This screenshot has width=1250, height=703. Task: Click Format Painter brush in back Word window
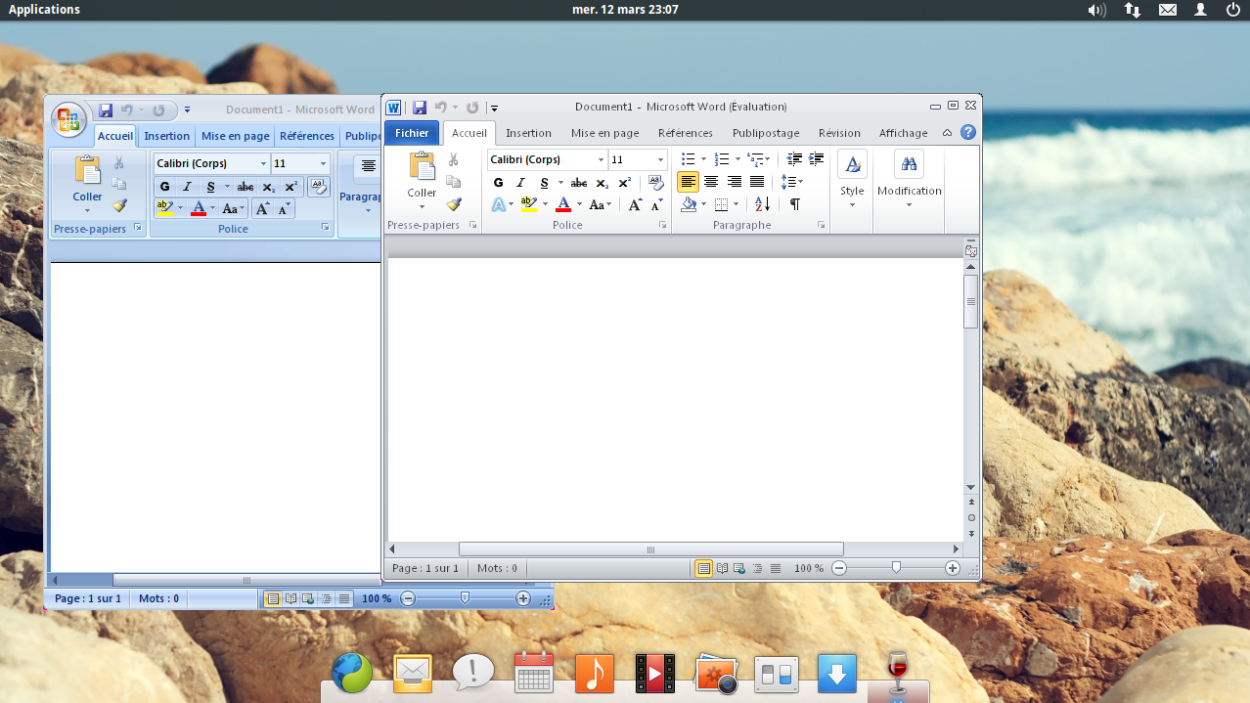pos(119,205)
